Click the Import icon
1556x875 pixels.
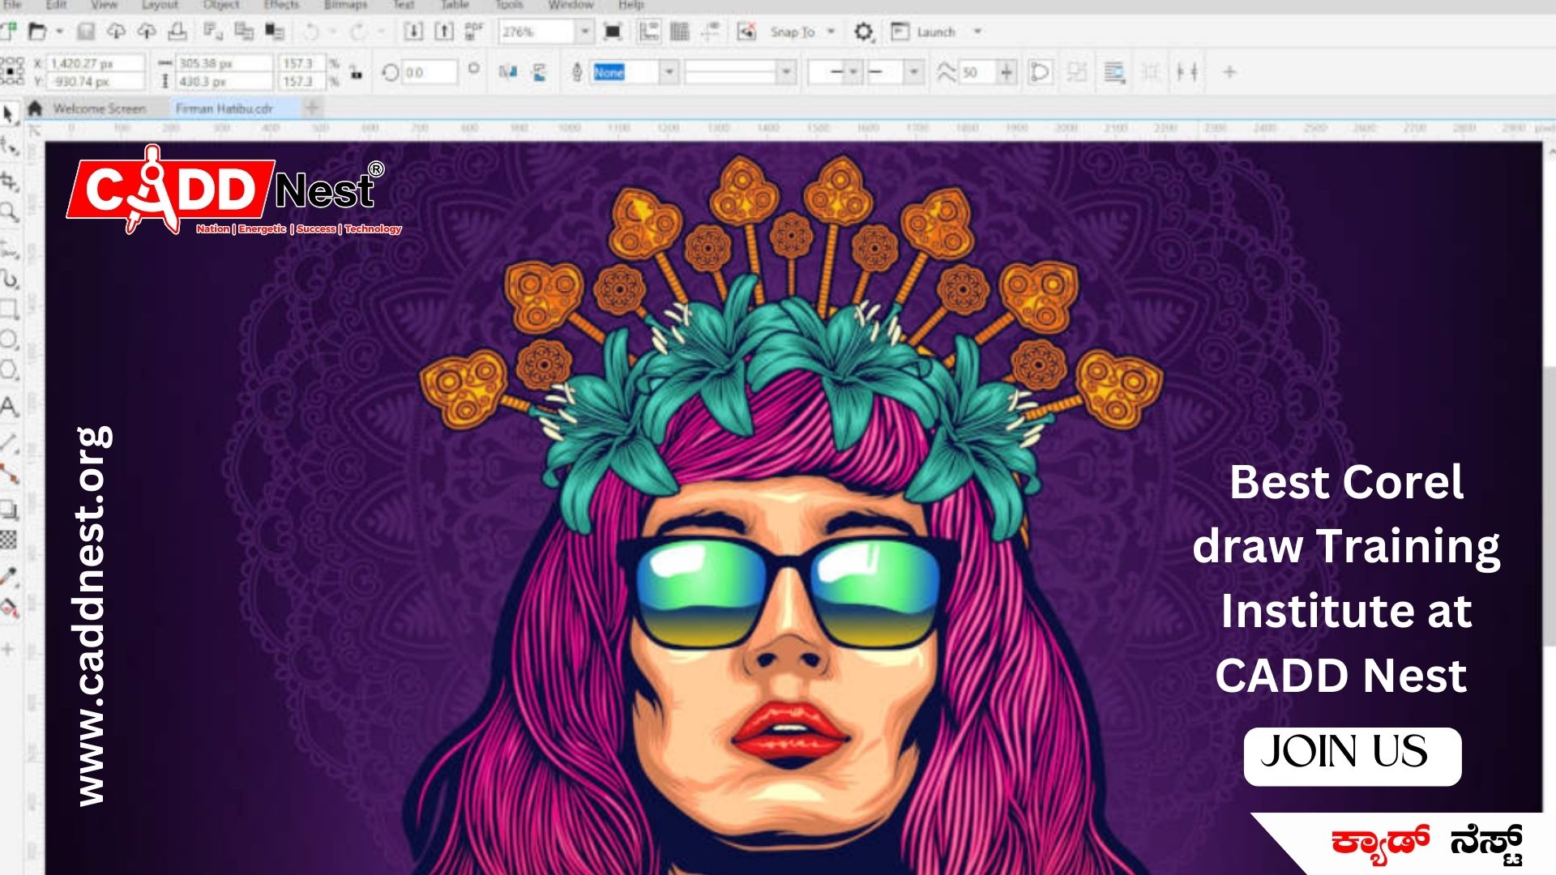[413, 32]
